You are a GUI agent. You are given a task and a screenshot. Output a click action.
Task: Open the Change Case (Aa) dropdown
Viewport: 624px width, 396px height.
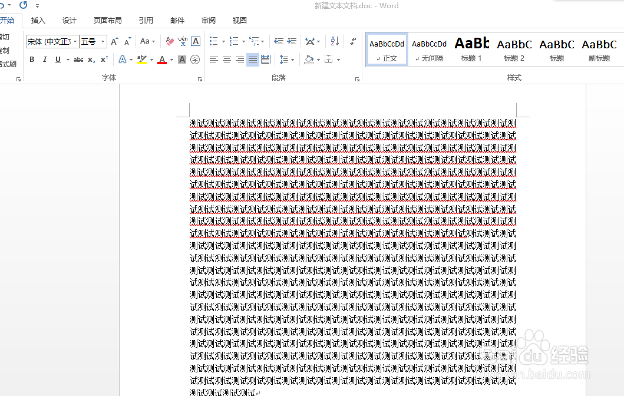pyautogui.click(x=147, y=41)
